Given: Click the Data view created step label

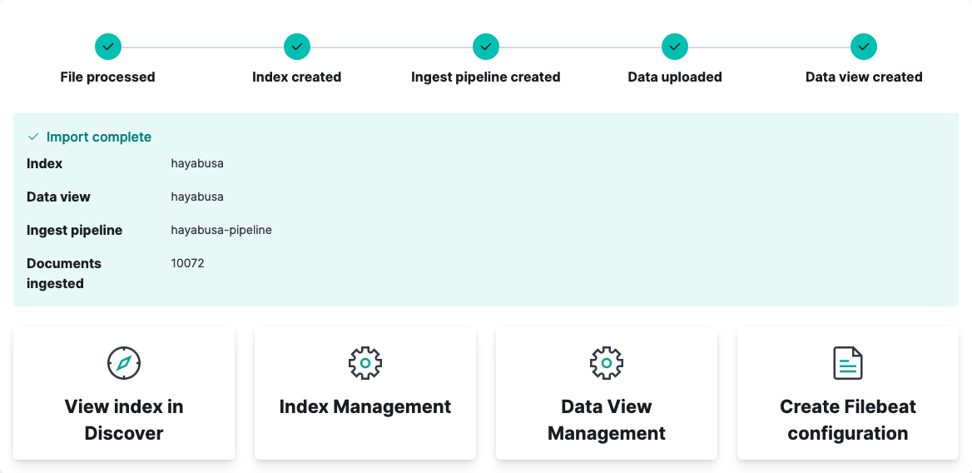Looking at the screenshot, I should click(864, 77).
